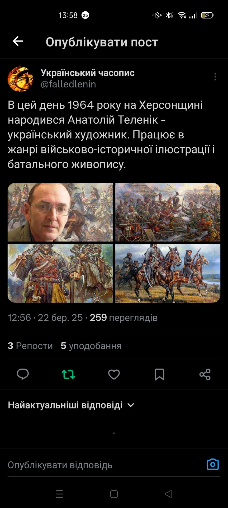This screenshot has width=228, height=508.
Task: Tap the Android recent apps menu icon
Action: (x=60, y=494)
